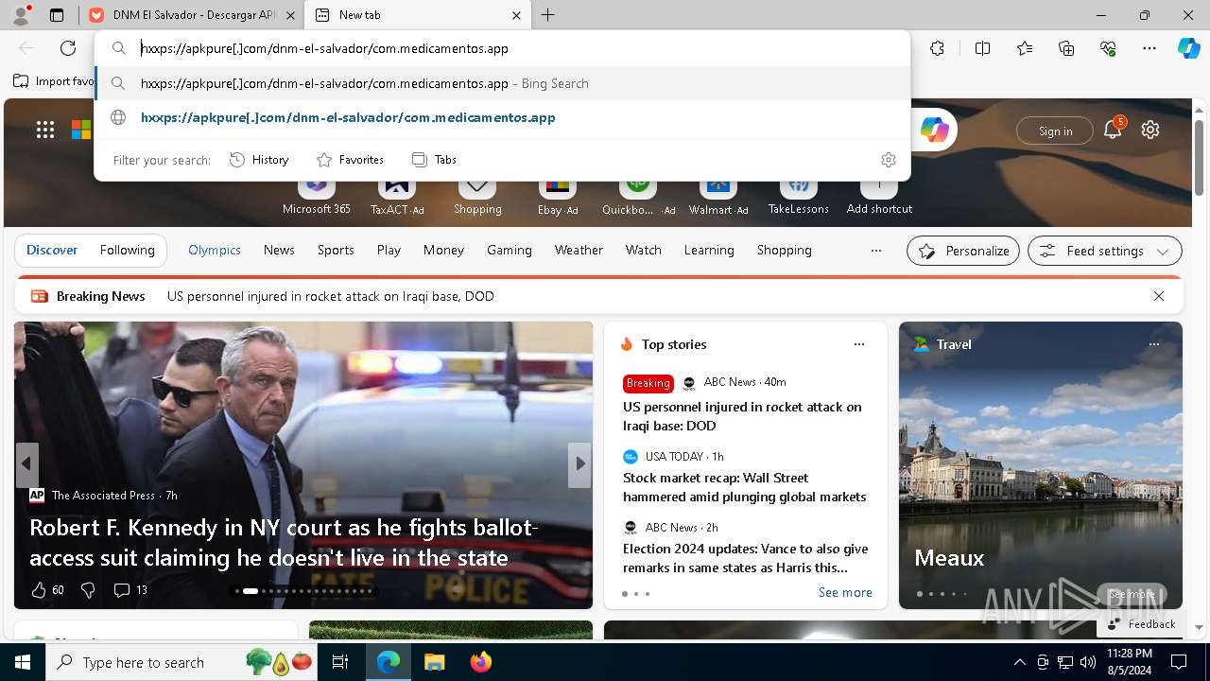Open the new tab button
Image resolution: width=1210 pixels, height=681 pixels.
pos(548,15)
